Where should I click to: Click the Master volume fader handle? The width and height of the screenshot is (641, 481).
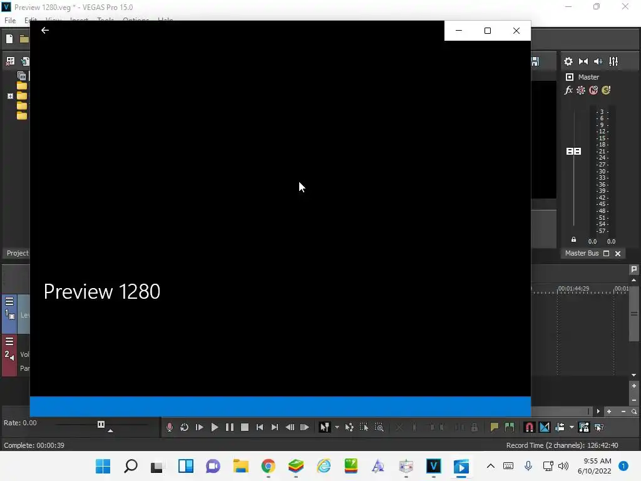point(573,152)
